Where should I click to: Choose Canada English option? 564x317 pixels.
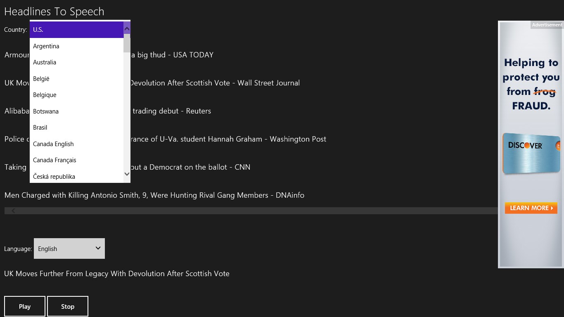pos(76,144)
